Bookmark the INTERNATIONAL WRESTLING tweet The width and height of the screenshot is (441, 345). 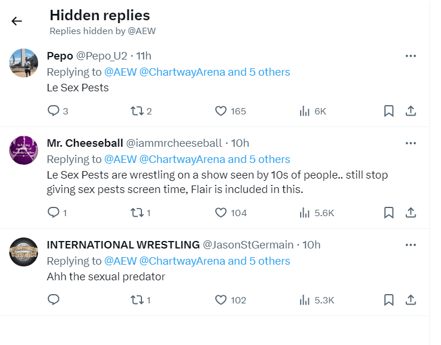click(x=389, y=300)
